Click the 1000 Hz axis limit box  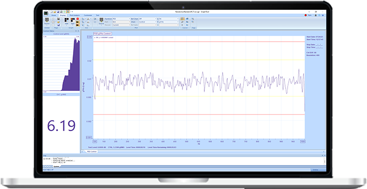click(x=303, y=142)
